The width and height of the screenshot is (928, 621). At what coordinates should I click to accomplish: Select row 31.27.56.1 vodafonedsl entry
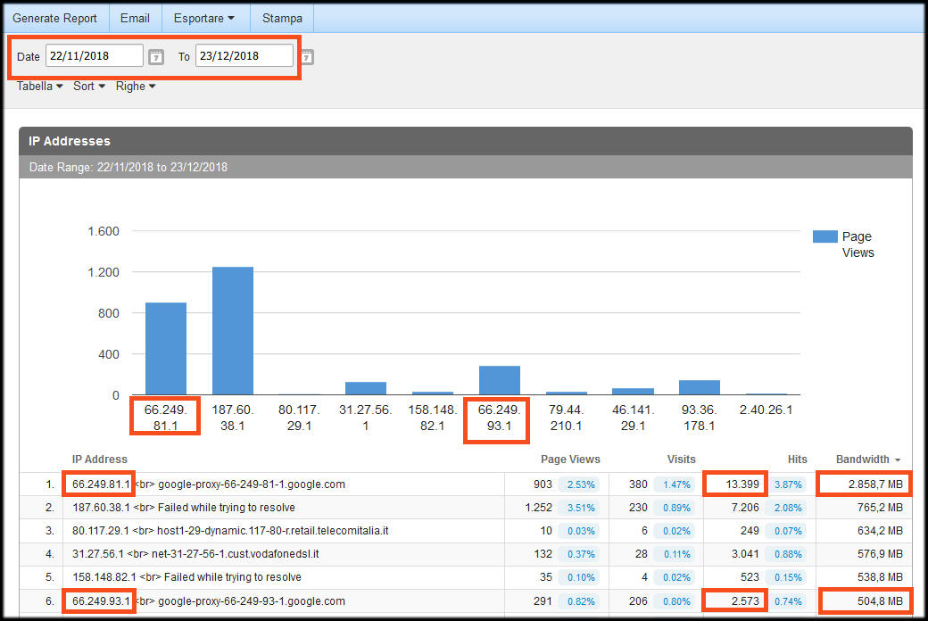coord(465,554)
